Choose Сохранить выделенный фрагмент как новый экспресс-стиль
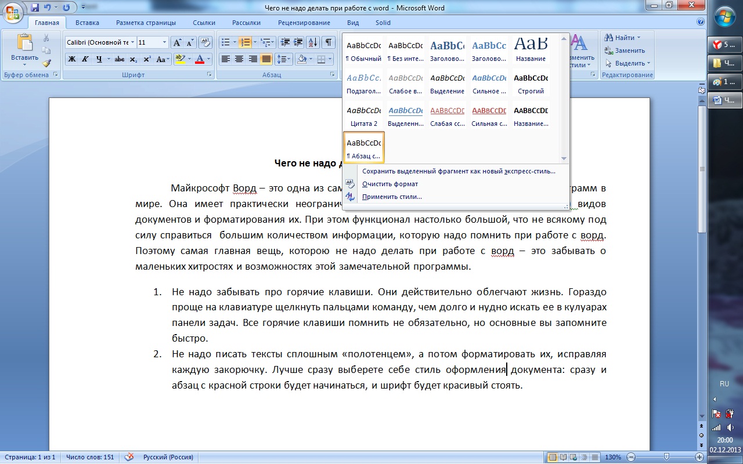 [x=459, y=171]
